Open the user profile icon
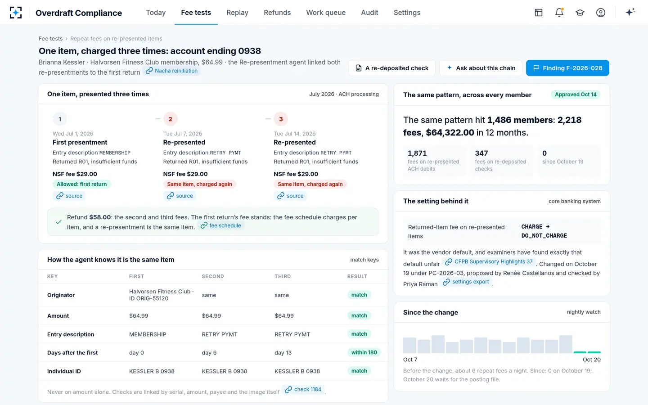Viewport: 648px width, 405px height. pyautogui.click(x=601, y=13)
